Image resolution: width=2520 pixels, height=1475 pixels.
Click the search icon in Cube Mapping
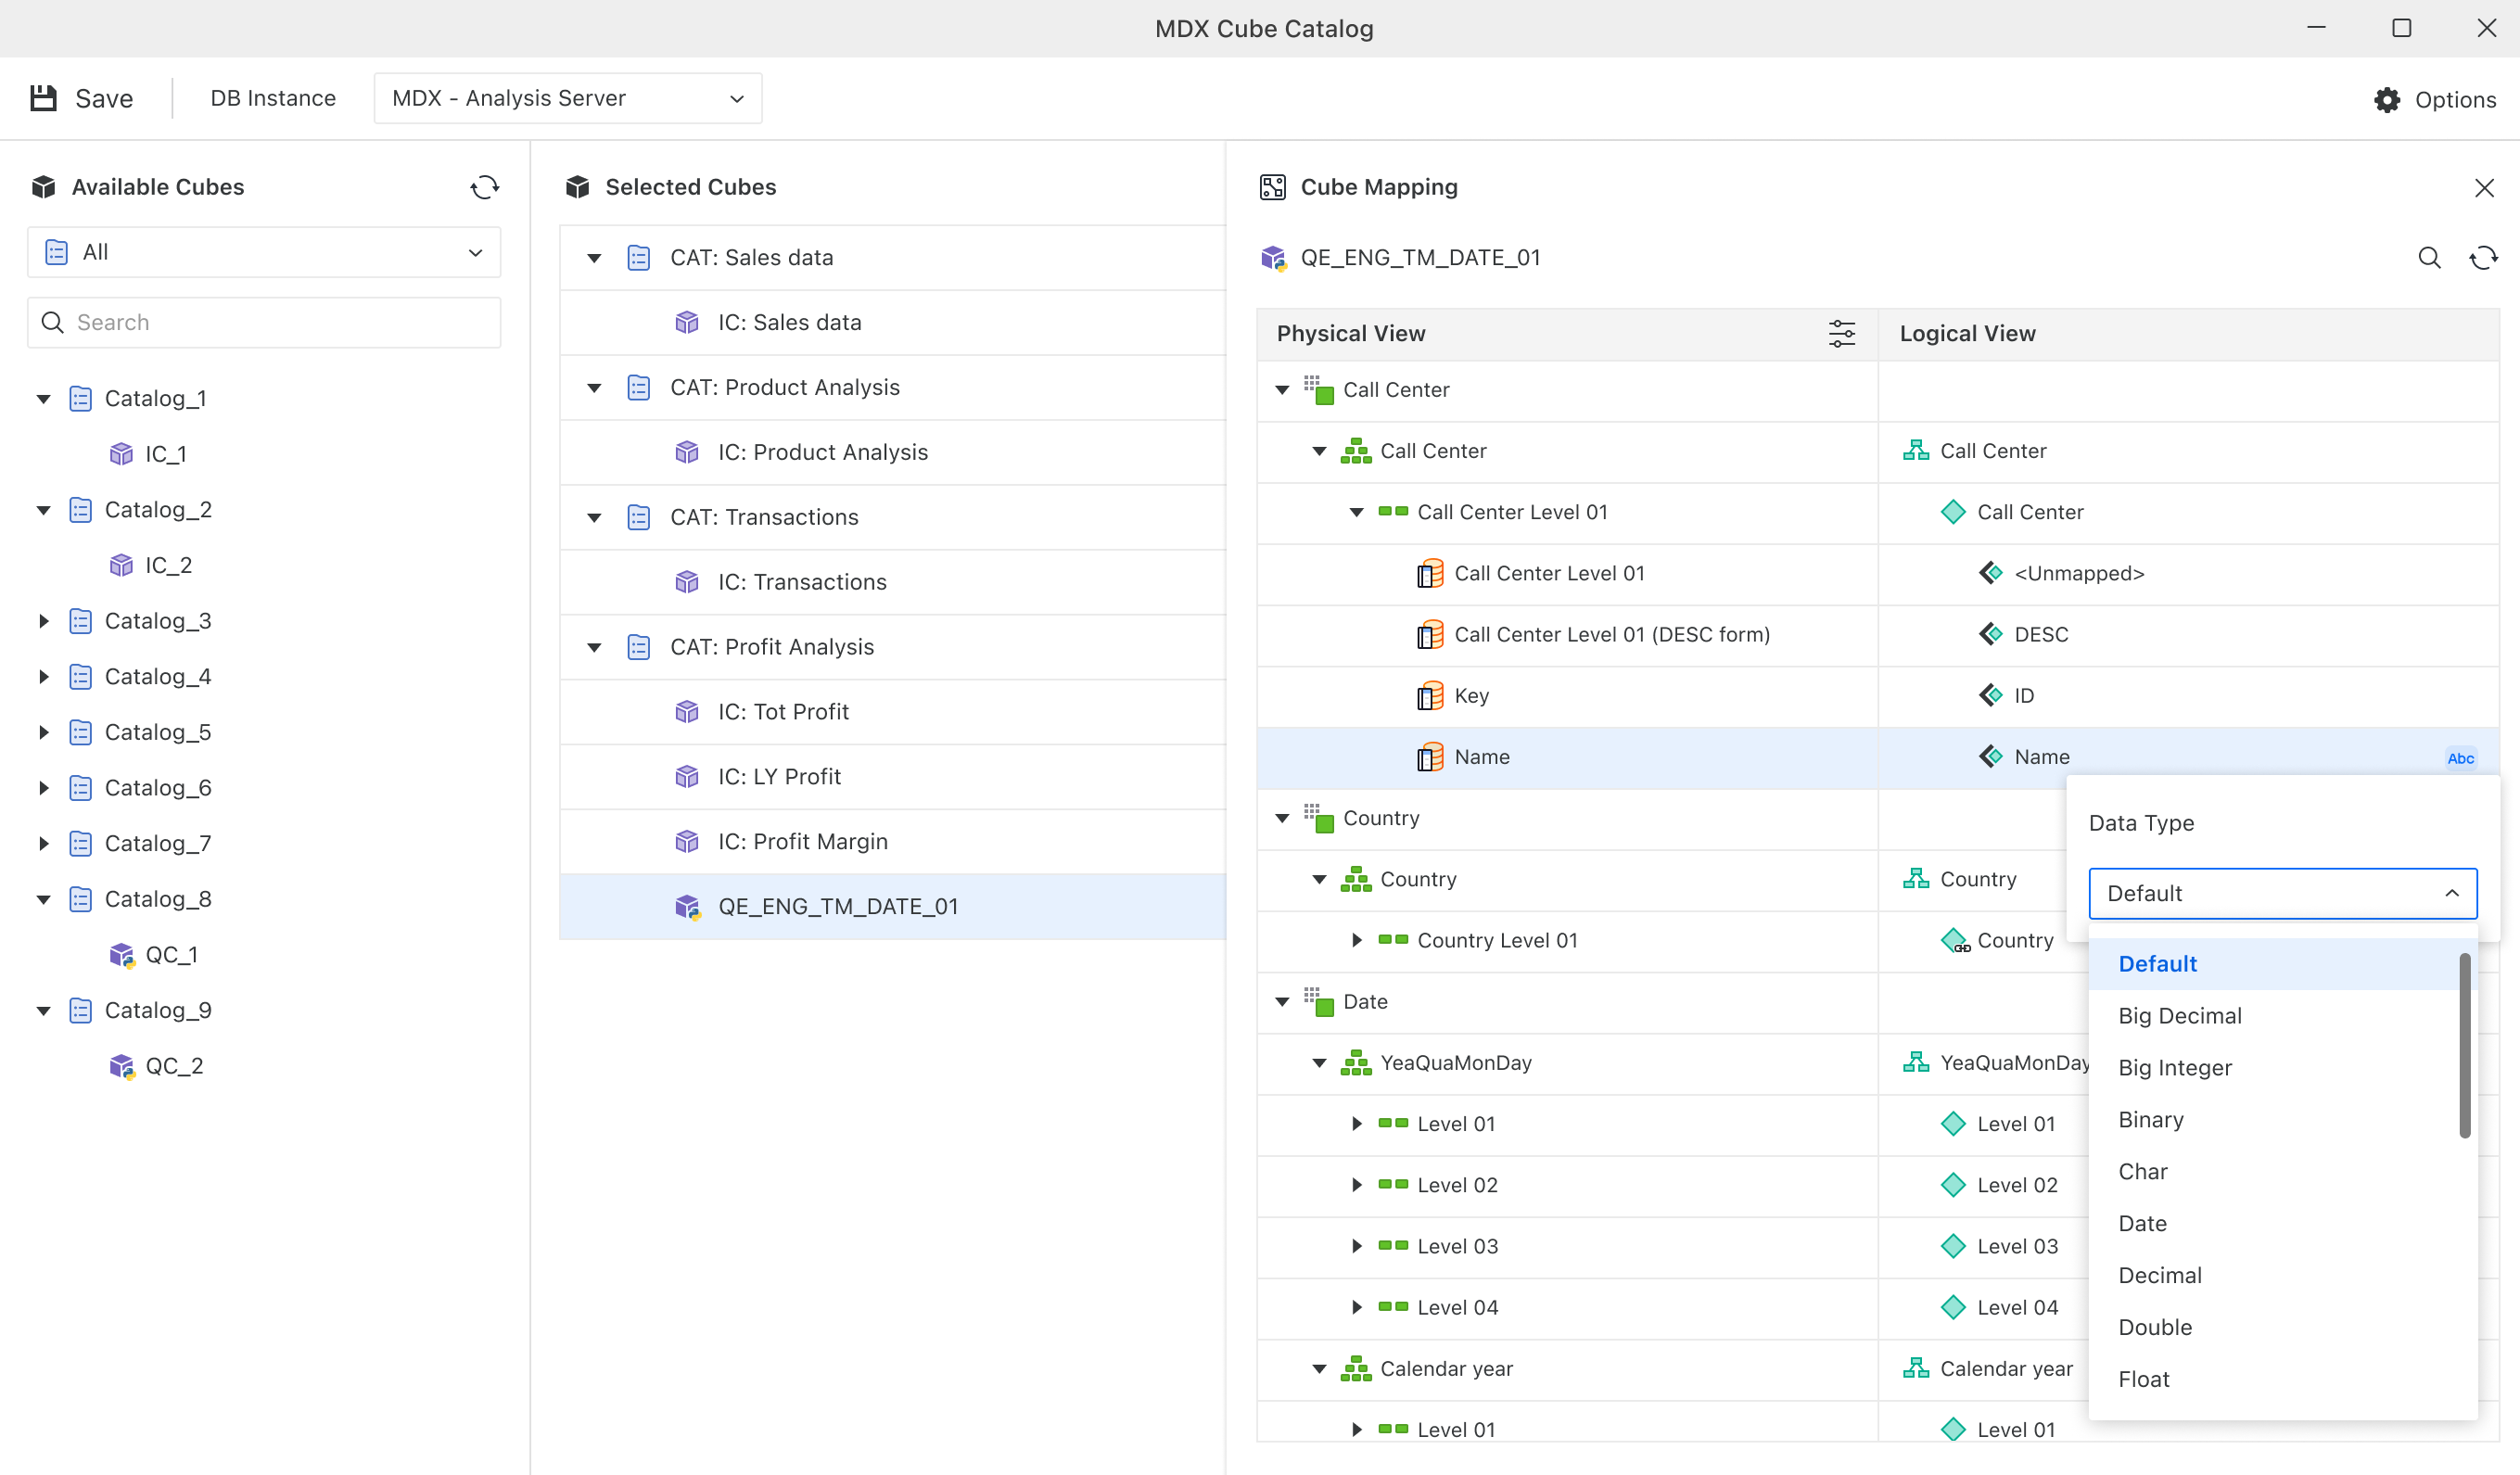(2429, 258)
